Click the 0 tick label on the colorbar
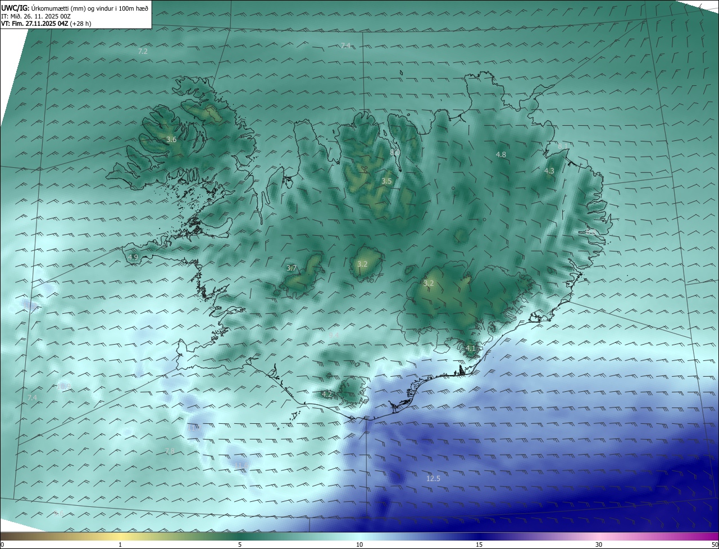The image size is (719, 549). pyautogui.click(x=2, y=545)
